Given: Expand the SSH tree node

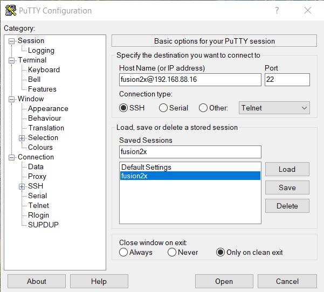Looking at the screenshot, I should tap(22, 187).
